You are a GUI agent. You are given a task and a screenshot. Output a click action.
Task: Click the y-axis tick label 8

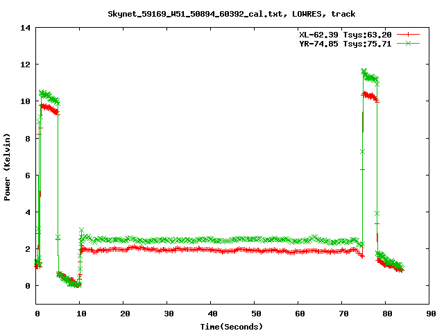[x=28, y=139]
